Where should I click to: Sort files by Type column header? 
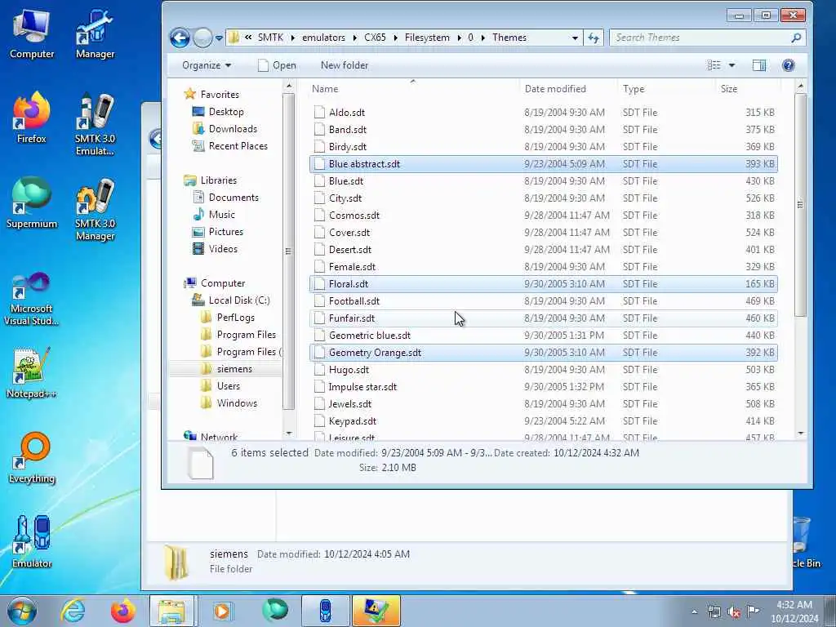coord(666,89)
